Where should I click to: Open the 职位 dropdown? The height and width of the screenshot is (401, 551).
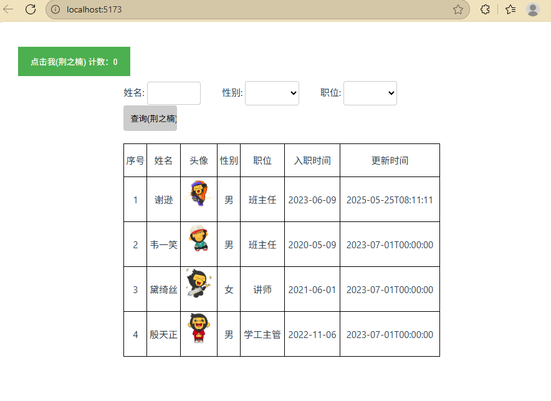click(370, 93)
